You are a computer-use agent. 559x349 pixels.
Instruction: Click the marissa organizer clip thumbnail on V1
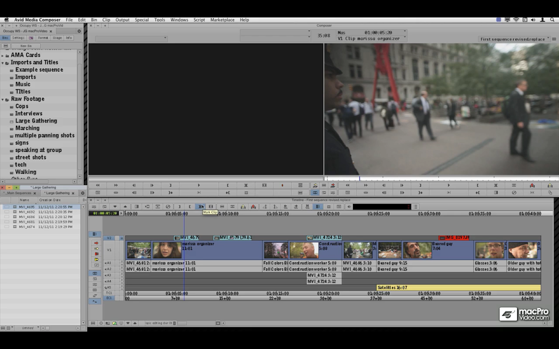tap(167, 250)
